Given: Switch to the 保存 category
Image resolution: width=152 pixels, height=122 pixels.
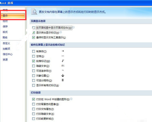Looking at the screenshot, I should 5,26.
